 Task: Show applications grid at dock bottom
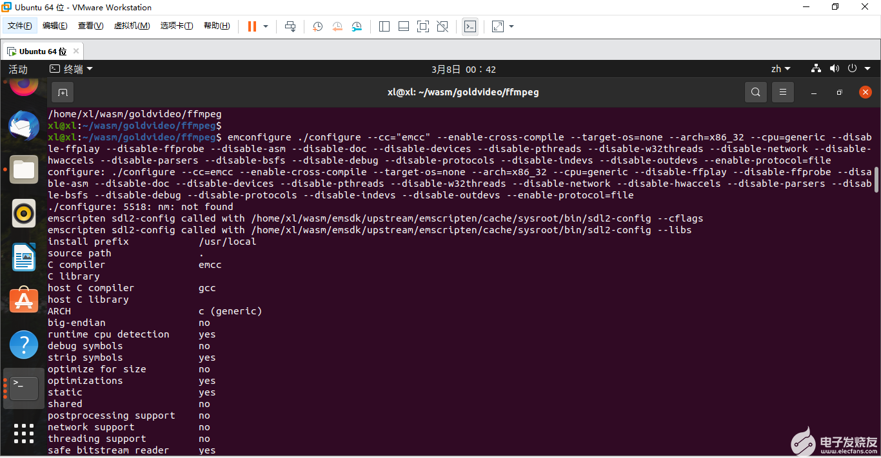click(24, 434)
